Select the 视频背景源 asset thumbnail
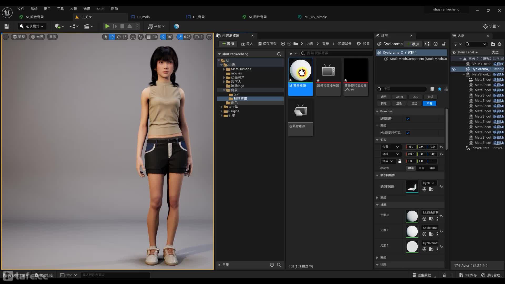The image size is (505, 284). (301, 111)
